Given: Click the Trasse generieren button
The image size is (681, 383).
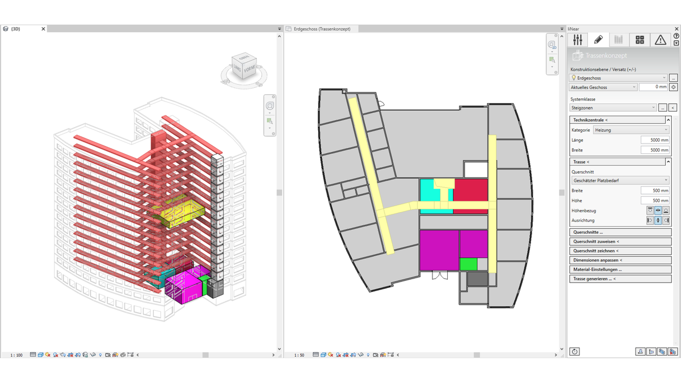Looking at the screenshot, I should (620, 279).
